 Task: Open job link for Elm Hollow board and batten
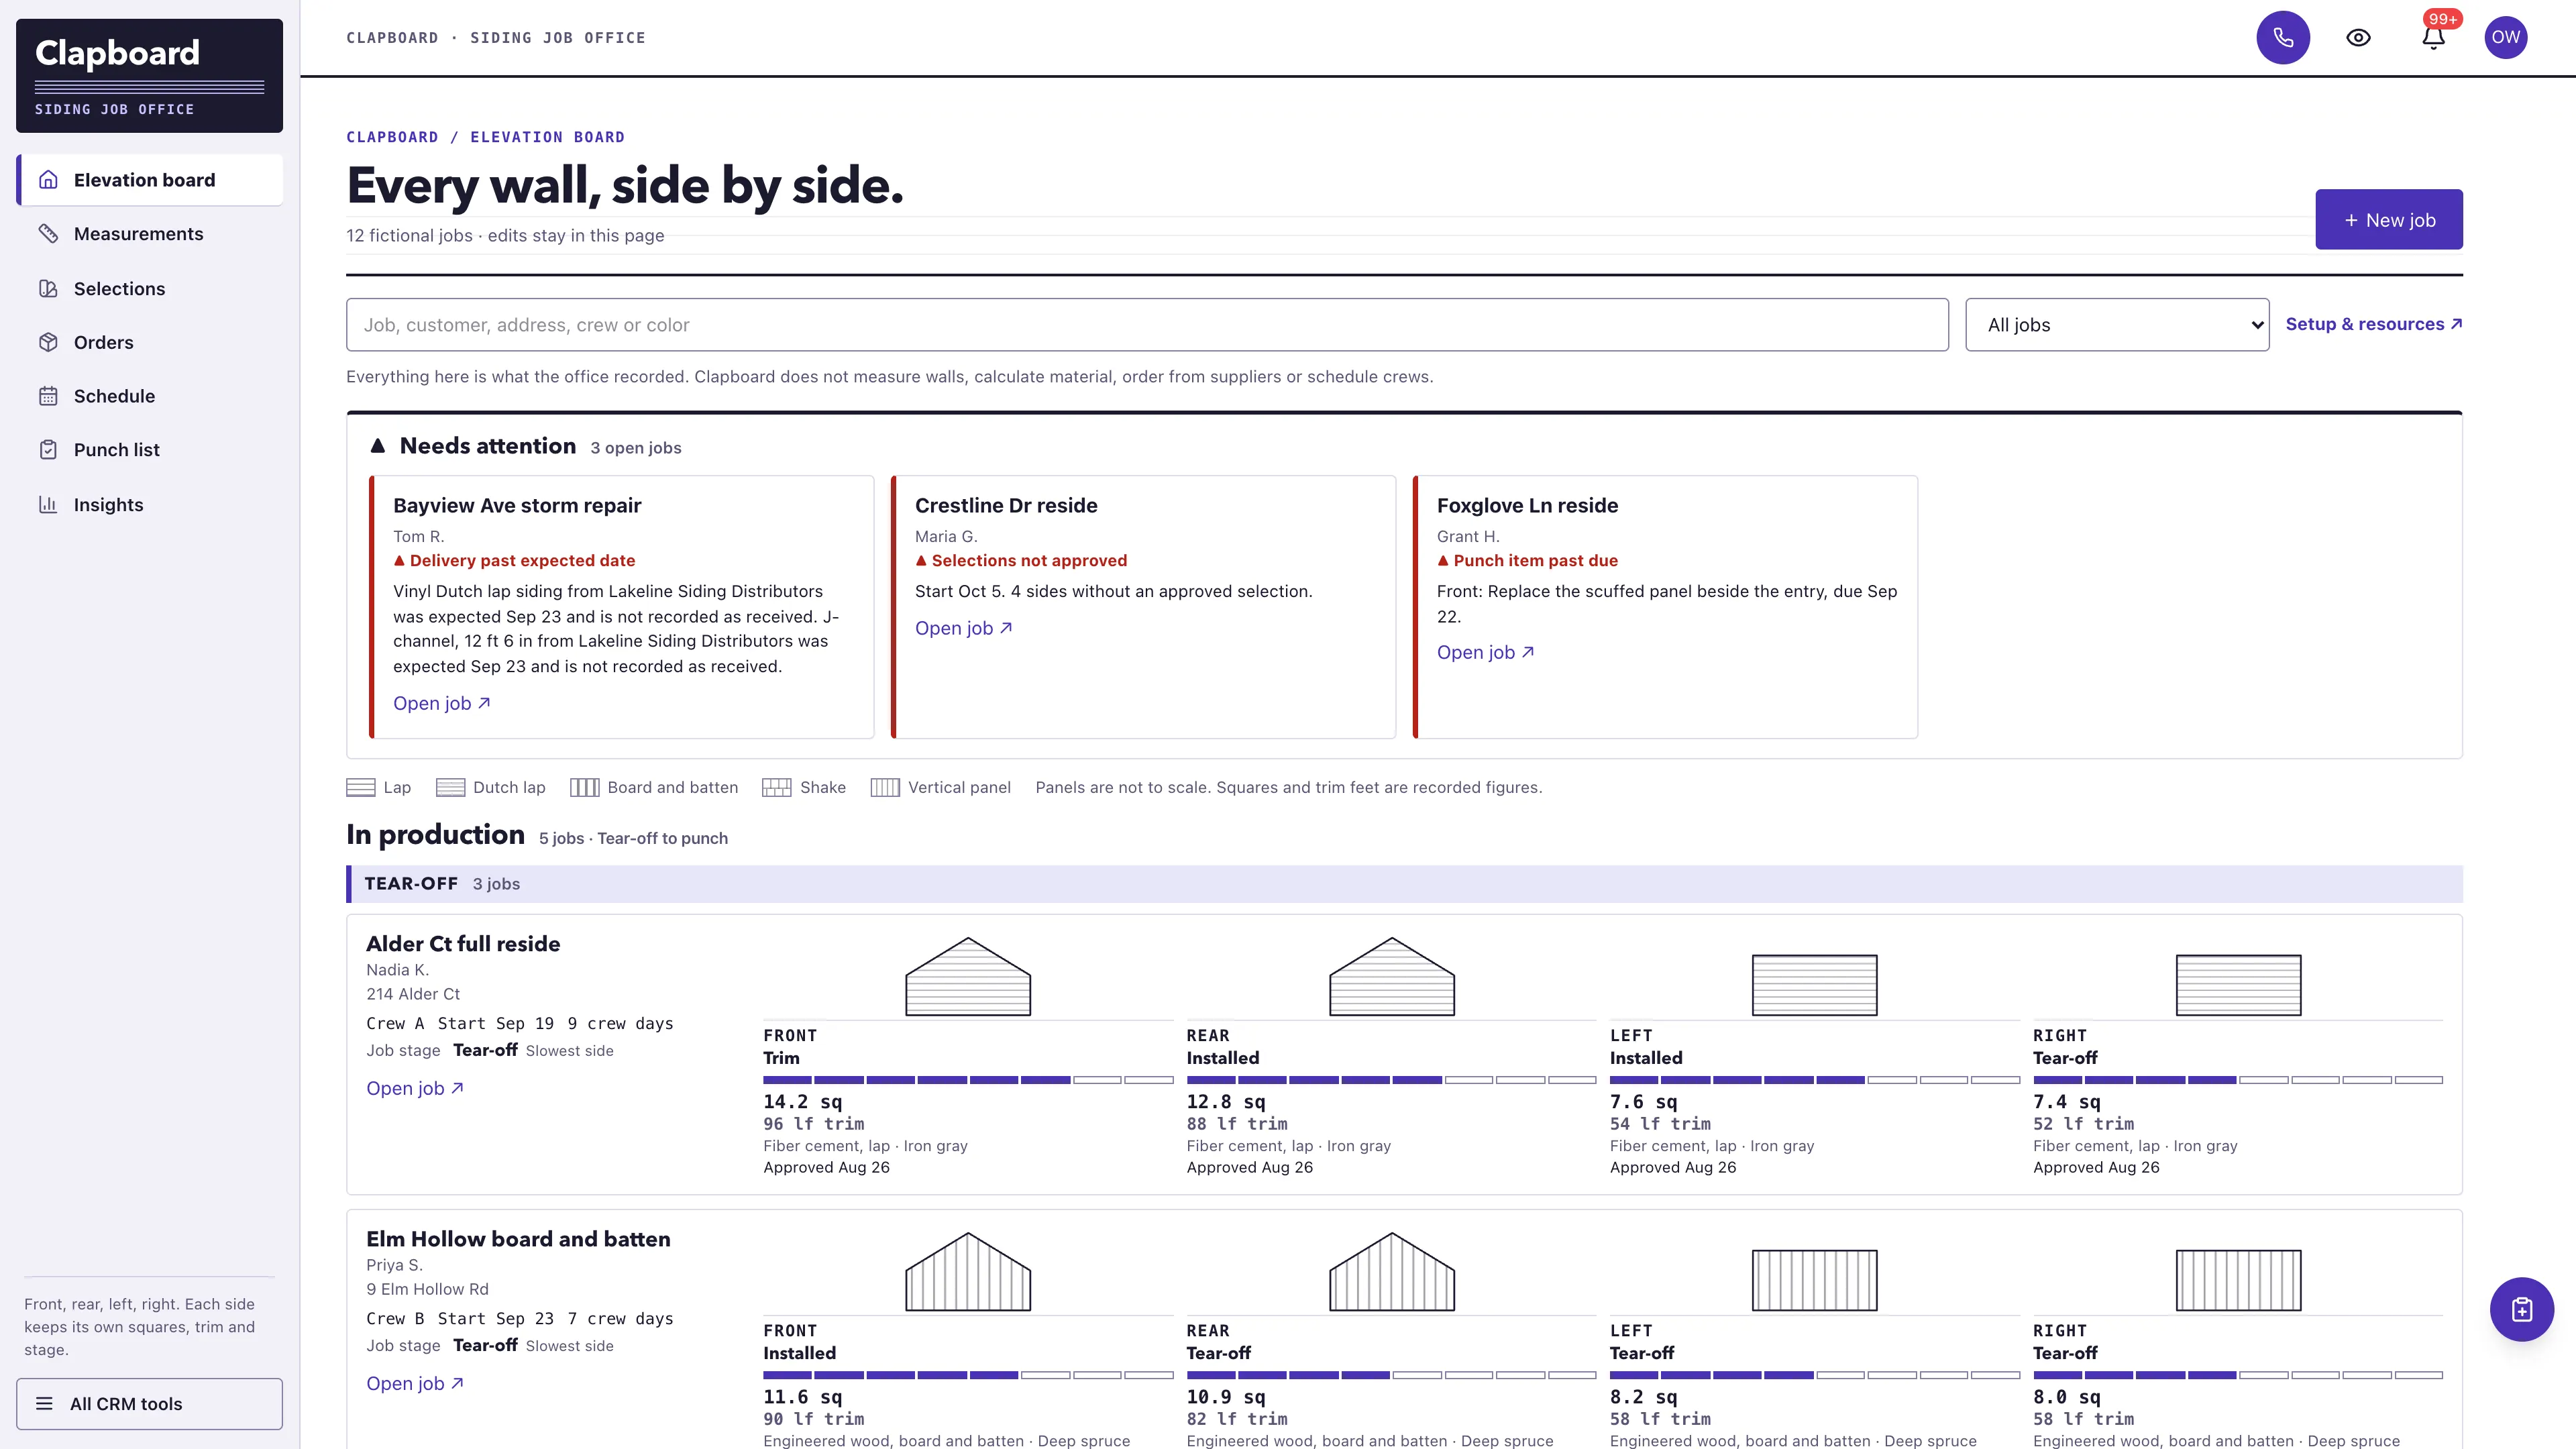415,1383
